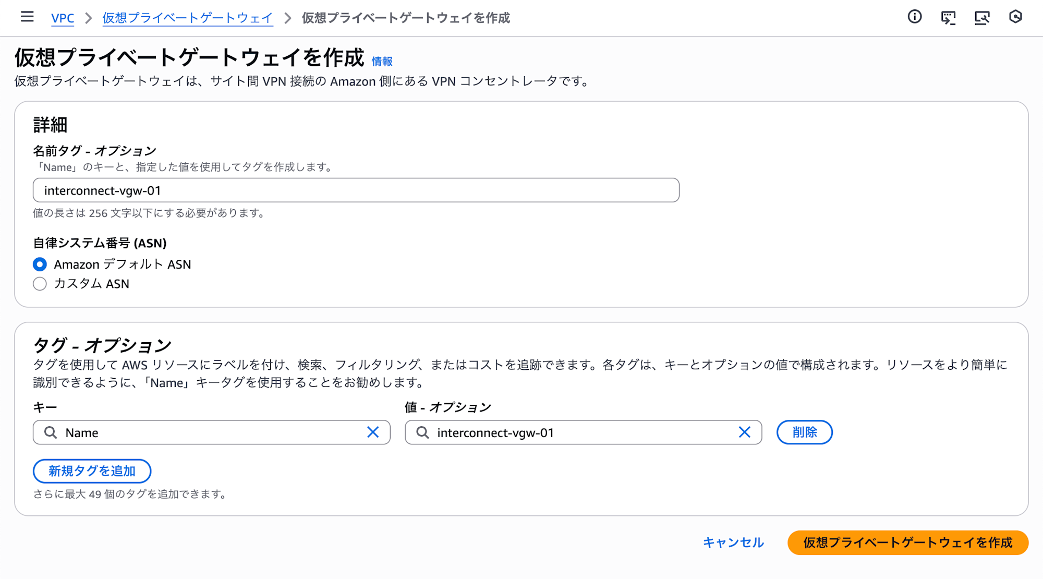The image size is (1043, 579).
Task: Click 新規タグを追加 to add a new tag
Action: pyautogui.click(x=92, y=471)
